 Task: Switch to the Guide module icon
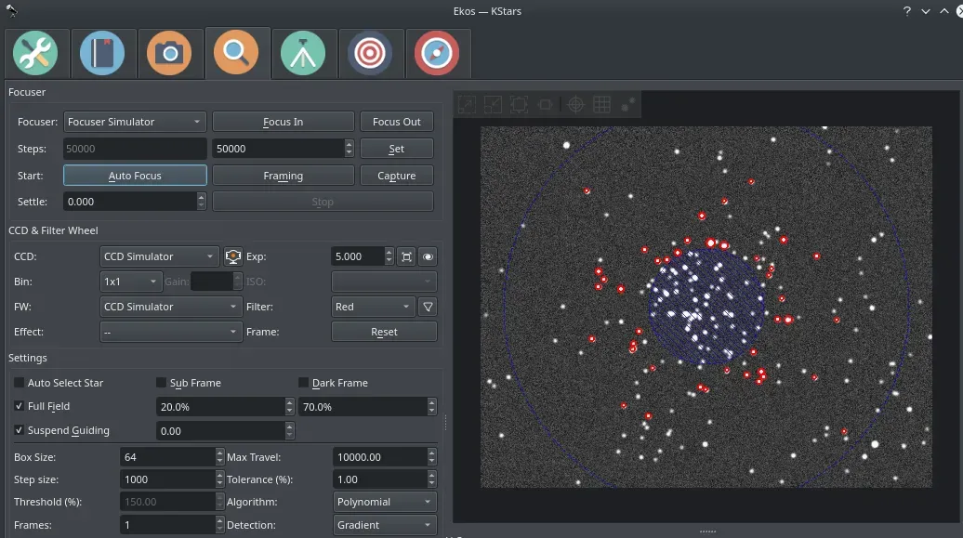point(437,53)
